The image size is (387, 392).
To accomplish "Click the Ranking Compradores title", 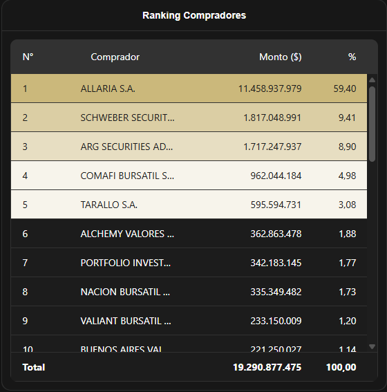I will click(x=194, y=15).
